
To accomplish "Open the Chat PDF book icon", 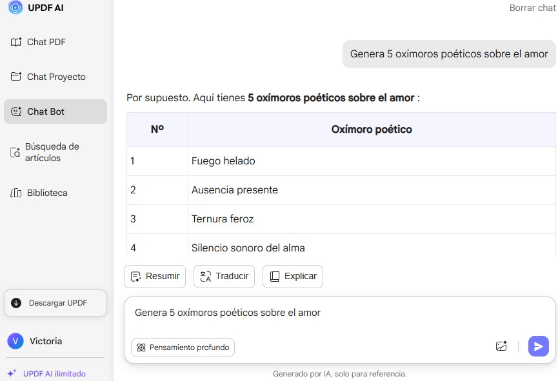I will [16, 42].
